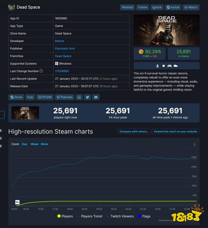Click the Rel release flag on chart
The height and width of the screenshot is (228, 208).
pos(17,202)
